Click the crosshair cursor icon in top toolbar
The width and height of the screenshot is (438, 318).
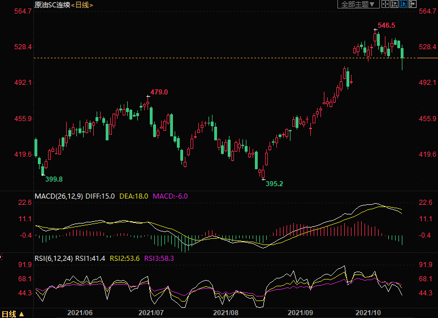(385, 5)
